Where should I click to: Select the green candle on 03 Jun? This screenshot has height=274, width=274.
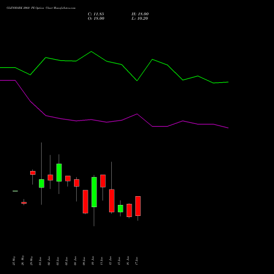tap(59, 173)
